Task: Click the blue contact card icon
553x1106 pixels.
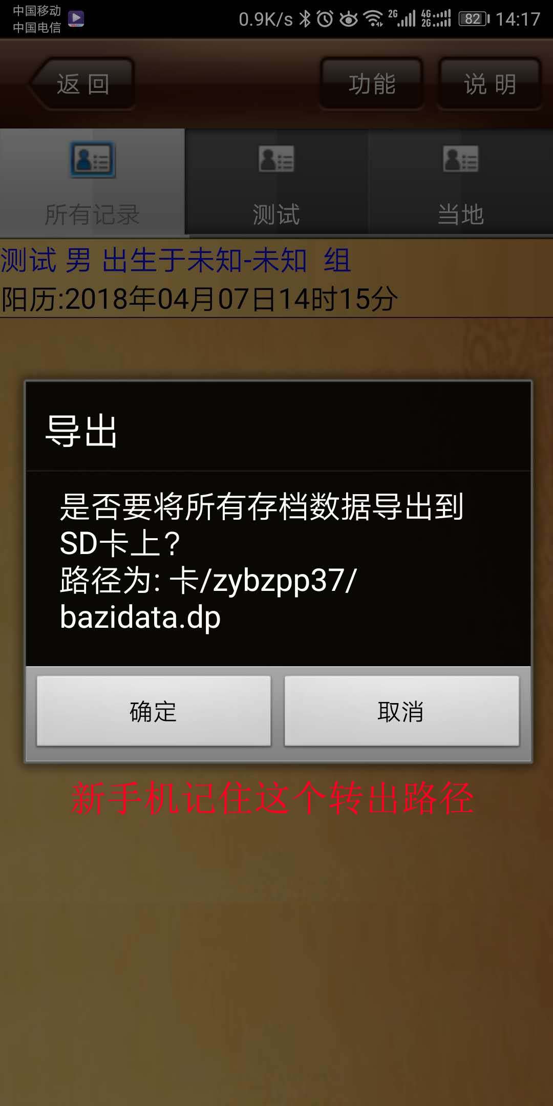Action: 93,159
